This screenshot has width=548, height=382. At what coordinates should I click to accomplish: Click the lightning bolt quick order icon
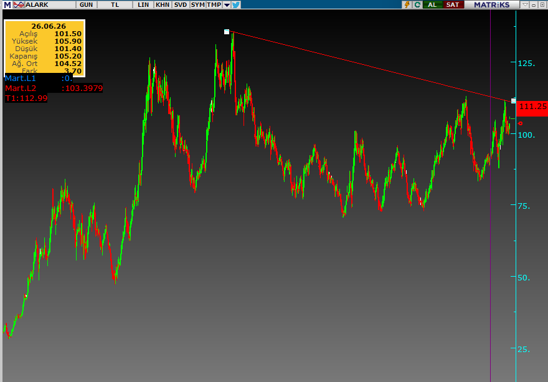pos(407,4)
